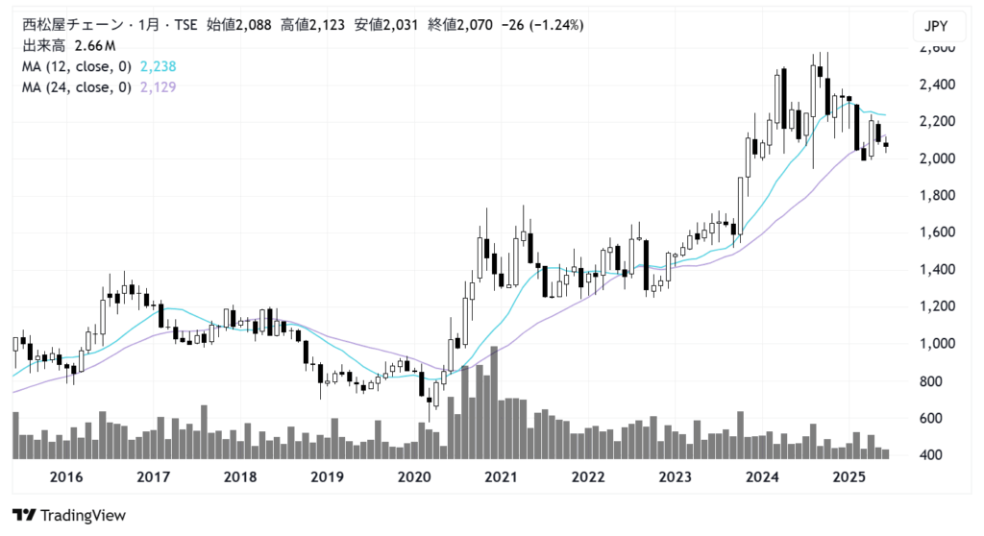Image resolution: width=984 pixels, height=536 pixels.
Task: Click the 1,000 price axis label
Action: 937,344
